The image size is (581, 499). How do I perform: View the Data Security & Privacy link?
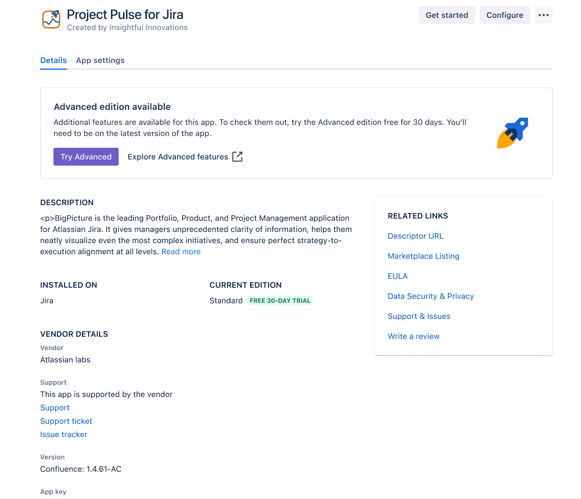pyautogui.click(x=431, y=296)
